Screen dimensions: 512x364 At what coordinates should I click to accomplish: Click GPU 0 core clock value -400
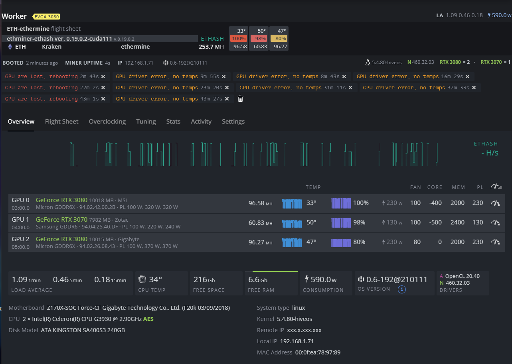(435, 203)
